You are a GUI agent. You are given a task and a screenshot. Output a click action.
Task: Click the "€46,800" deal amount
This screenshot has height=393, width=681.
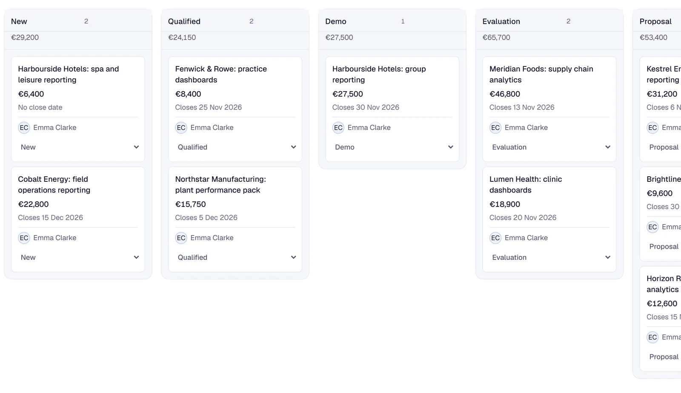(x=505, y=94)
